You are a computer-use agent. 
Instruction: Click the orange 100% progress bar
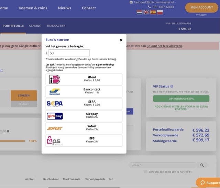click(x=12, y=141)
